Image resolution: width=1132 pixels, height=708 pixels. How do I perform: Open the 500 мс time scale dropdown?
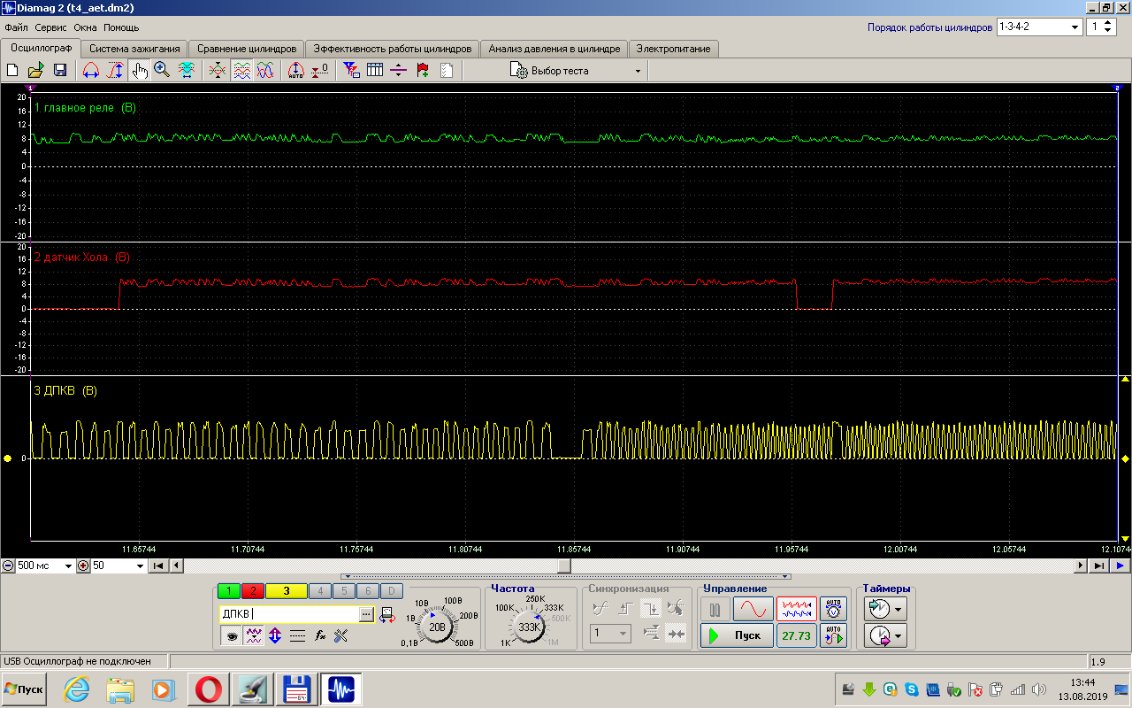pos(68,566)
